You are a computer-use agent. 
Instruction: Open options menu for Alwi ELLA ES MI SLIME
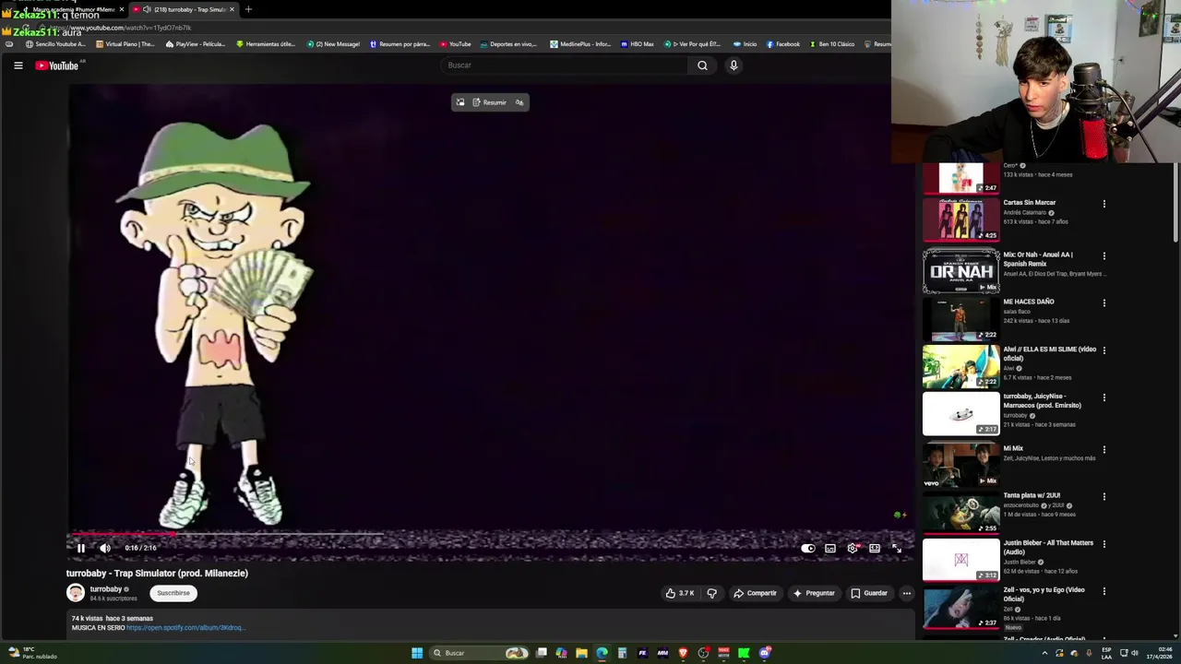[1103, 350]
